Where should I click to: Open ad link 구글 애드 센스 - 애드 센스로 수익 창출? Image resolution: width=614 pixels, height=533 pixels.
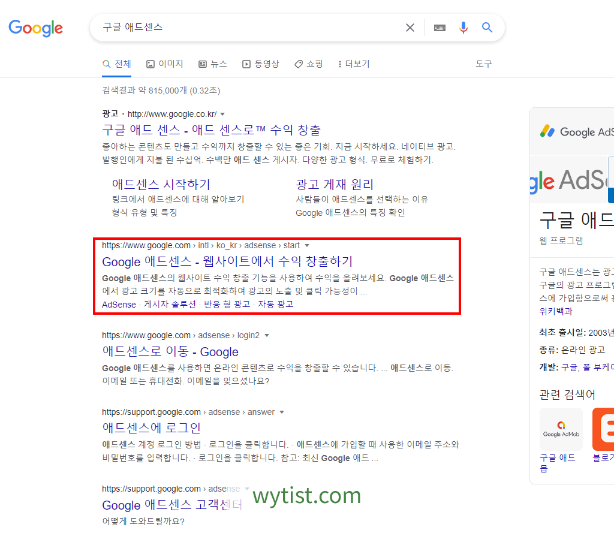[x=212, y=130]
